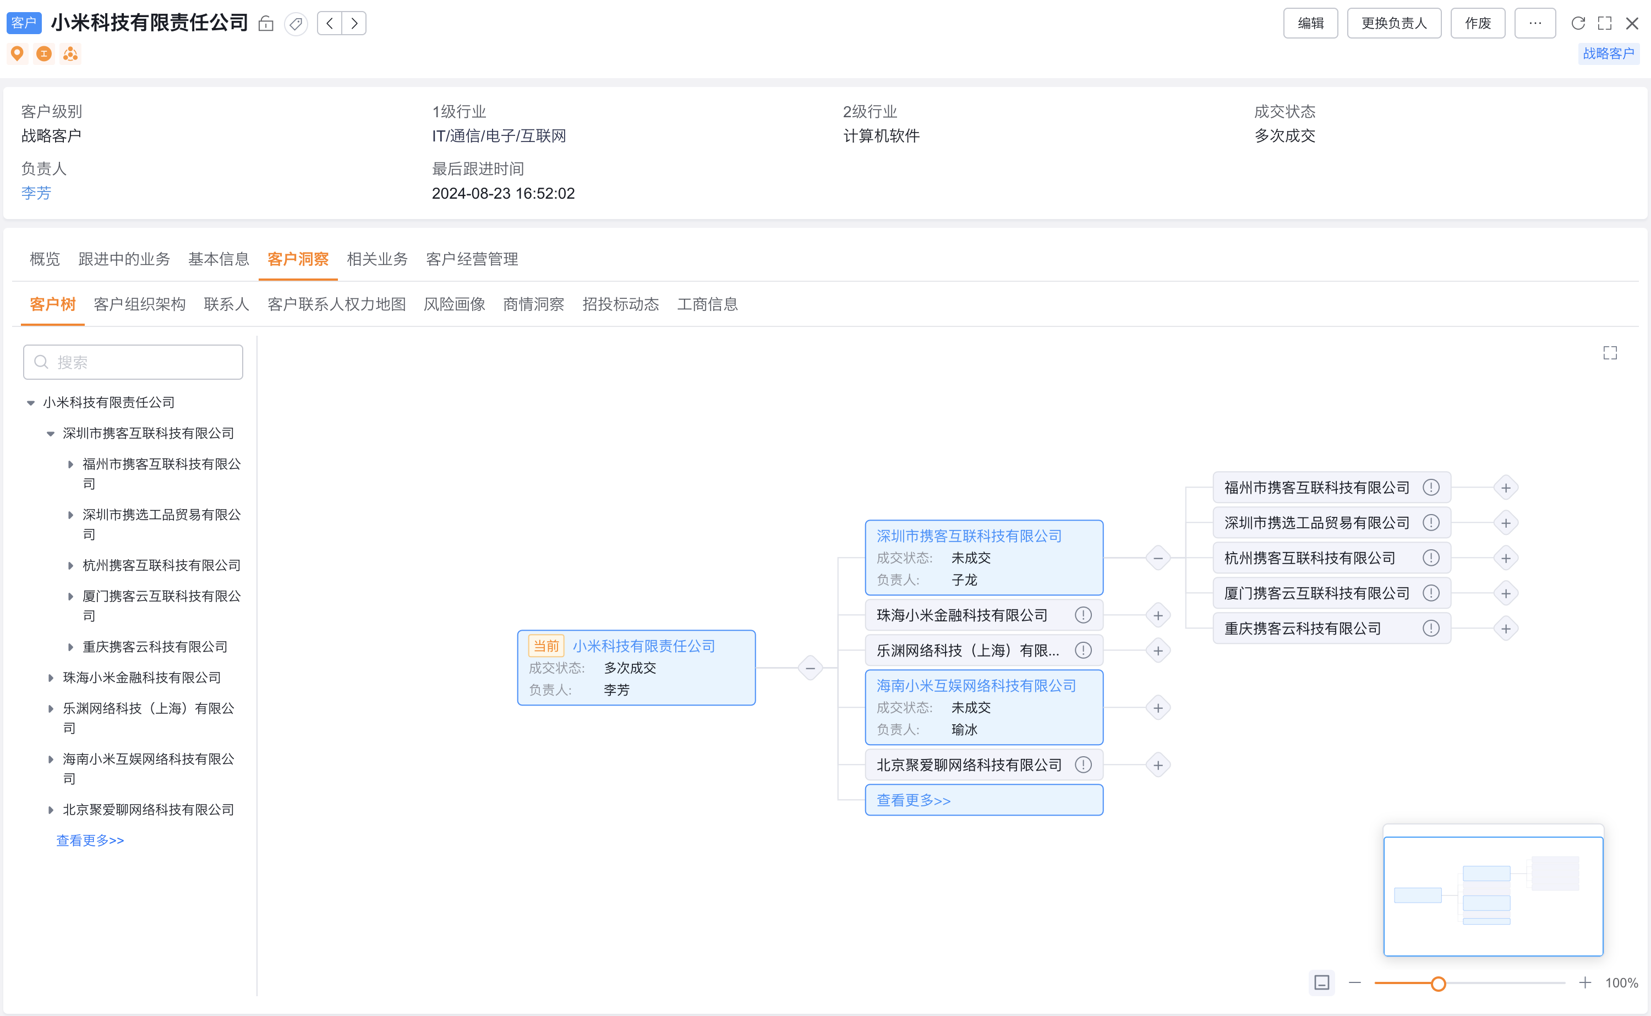Collapse 深圳市携客互联科技有限公司 in sidebar tree

[51, 434]
